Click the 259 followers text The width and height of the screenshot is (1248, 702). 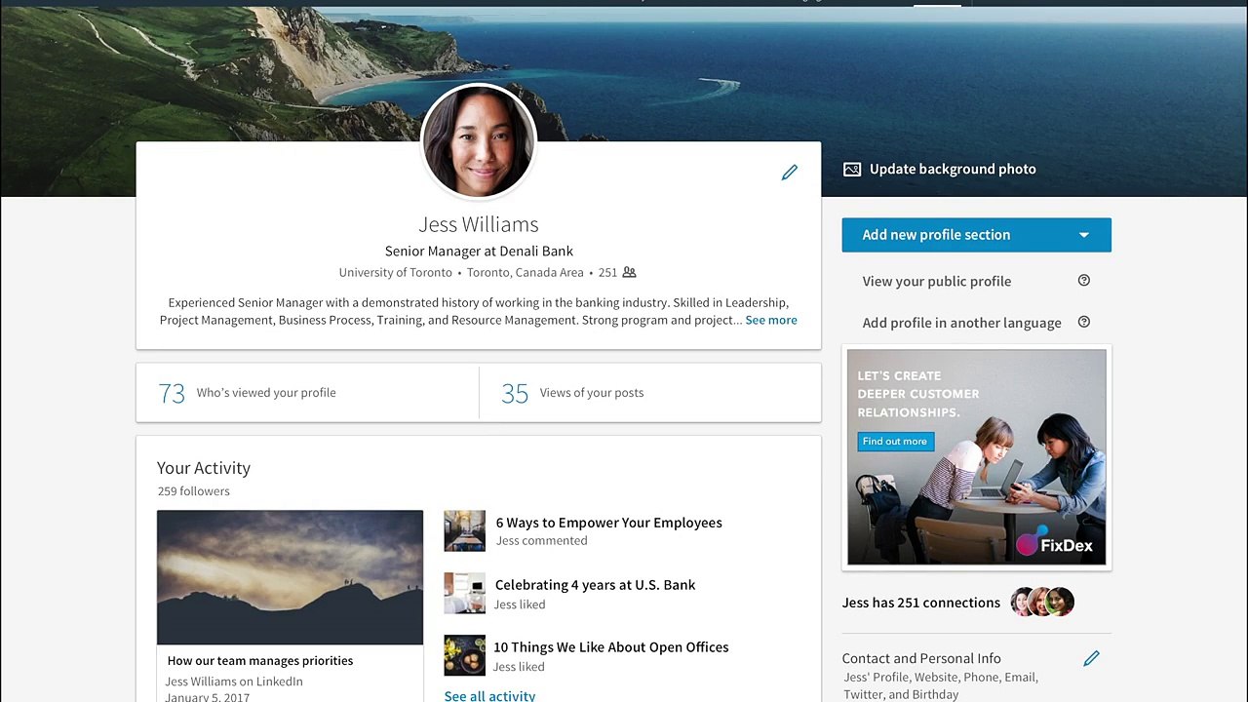click(193, 491)
